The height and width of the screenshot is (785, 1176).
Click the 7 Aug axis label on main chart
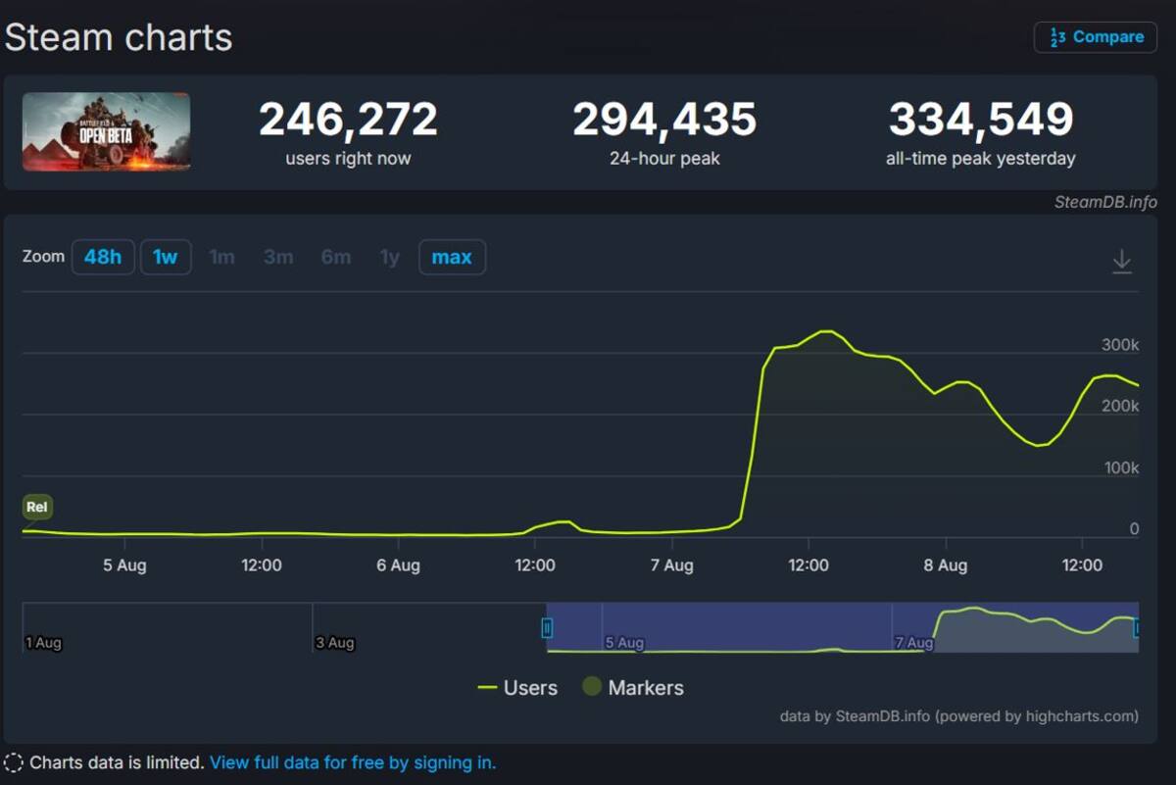pyautogui.click(x=672, y=565)
